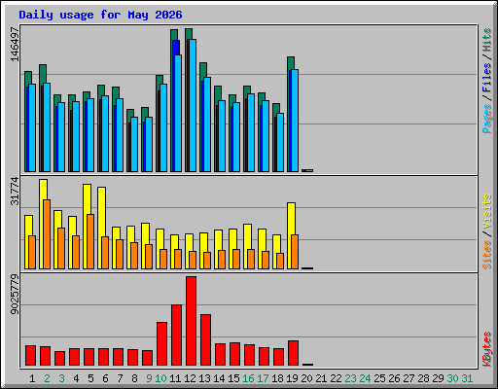The image size is (498, 389).
Task: Click green day label 9
Action: (149, 378)
